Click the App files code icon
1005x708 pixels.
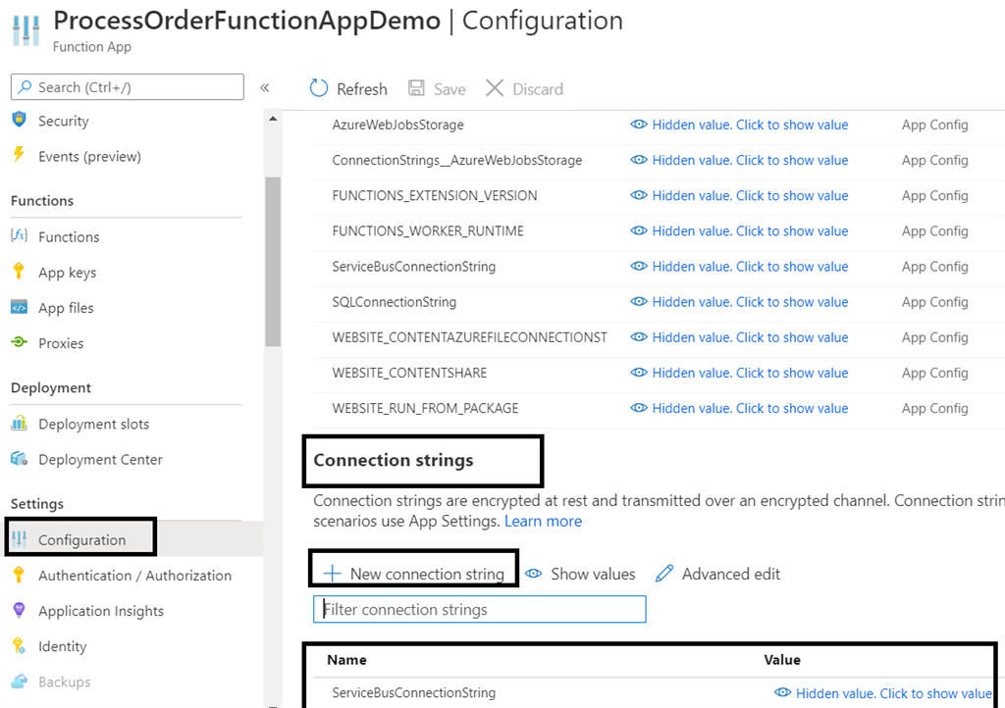20,307
